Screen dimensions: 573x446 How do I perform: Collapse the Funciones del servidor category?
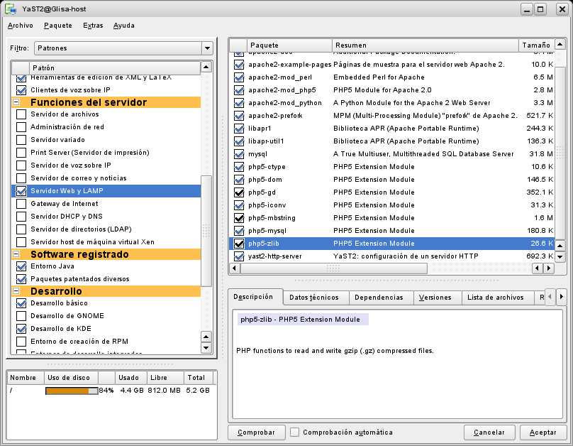click(16, 102)
